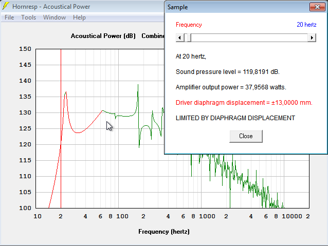Image resolution: width=328 pixels, height=246 pixels.
Task: Open the Help menu
Action: (79, 17)
